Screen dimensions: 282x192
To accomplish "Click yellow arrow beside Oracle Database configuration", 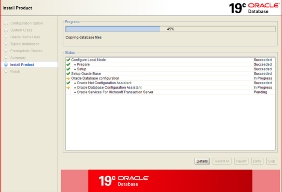I will point(68,78).
